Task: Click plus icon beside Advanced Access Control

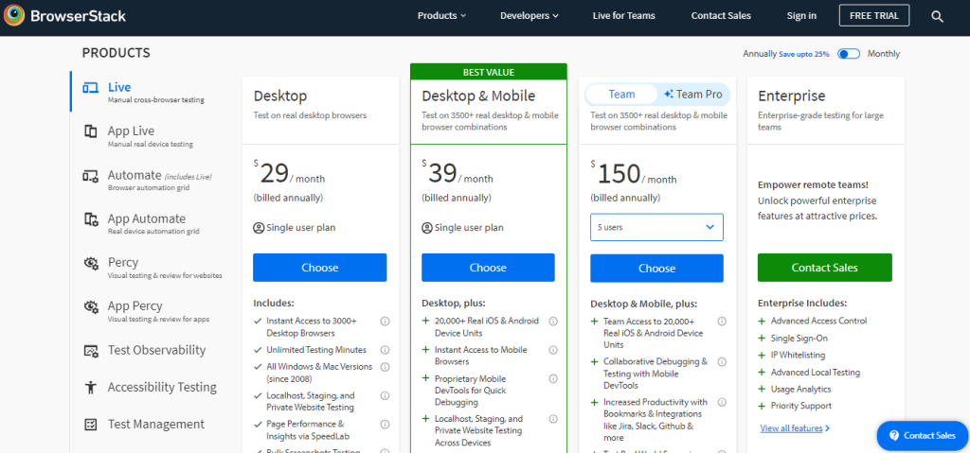Action: pyautogui.click(x=763, y=322)
